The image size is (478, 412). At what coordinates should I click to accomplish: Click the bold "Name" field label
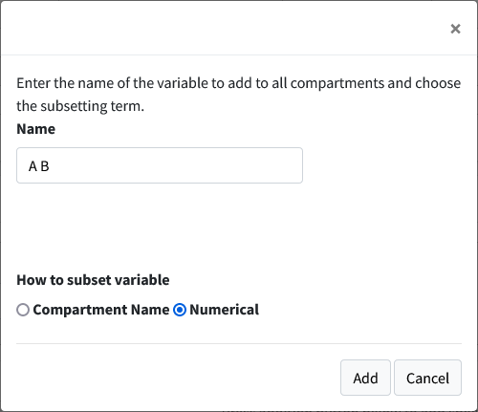[x=35, y=129]
